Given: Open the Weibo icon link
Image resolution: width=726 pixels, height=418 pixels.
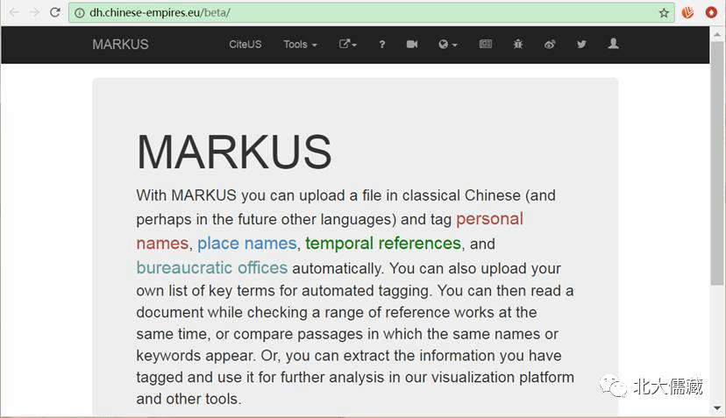Looking at the screenshot, I should (550, 45).
